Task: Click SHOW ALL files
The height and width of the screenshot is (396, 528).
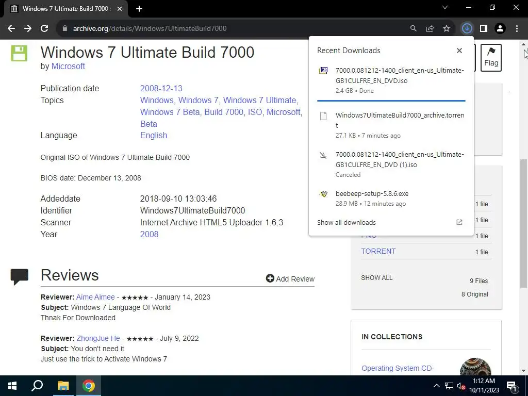Action: point(377,278)
